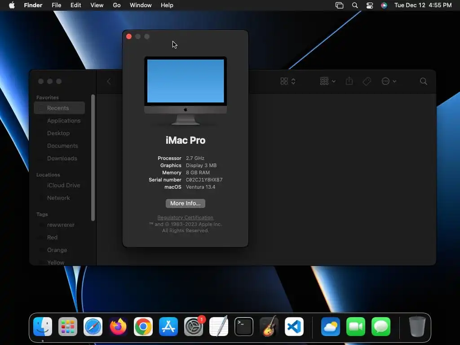The width and height of the screenshot is (460, 345).
Task: Click the Finder window search icon
Action: coord(423,81)
